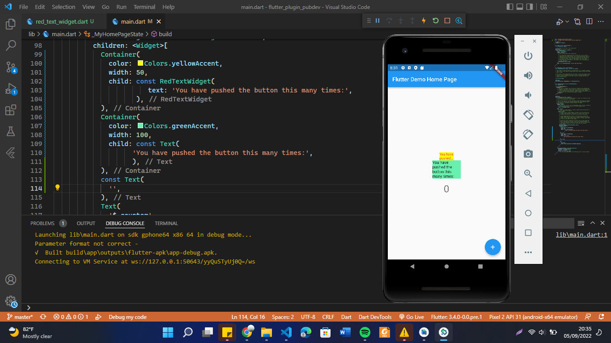Click the lib breadcrumb folder
This screenshot has height=343, width=611.
[x=32, y=34]
